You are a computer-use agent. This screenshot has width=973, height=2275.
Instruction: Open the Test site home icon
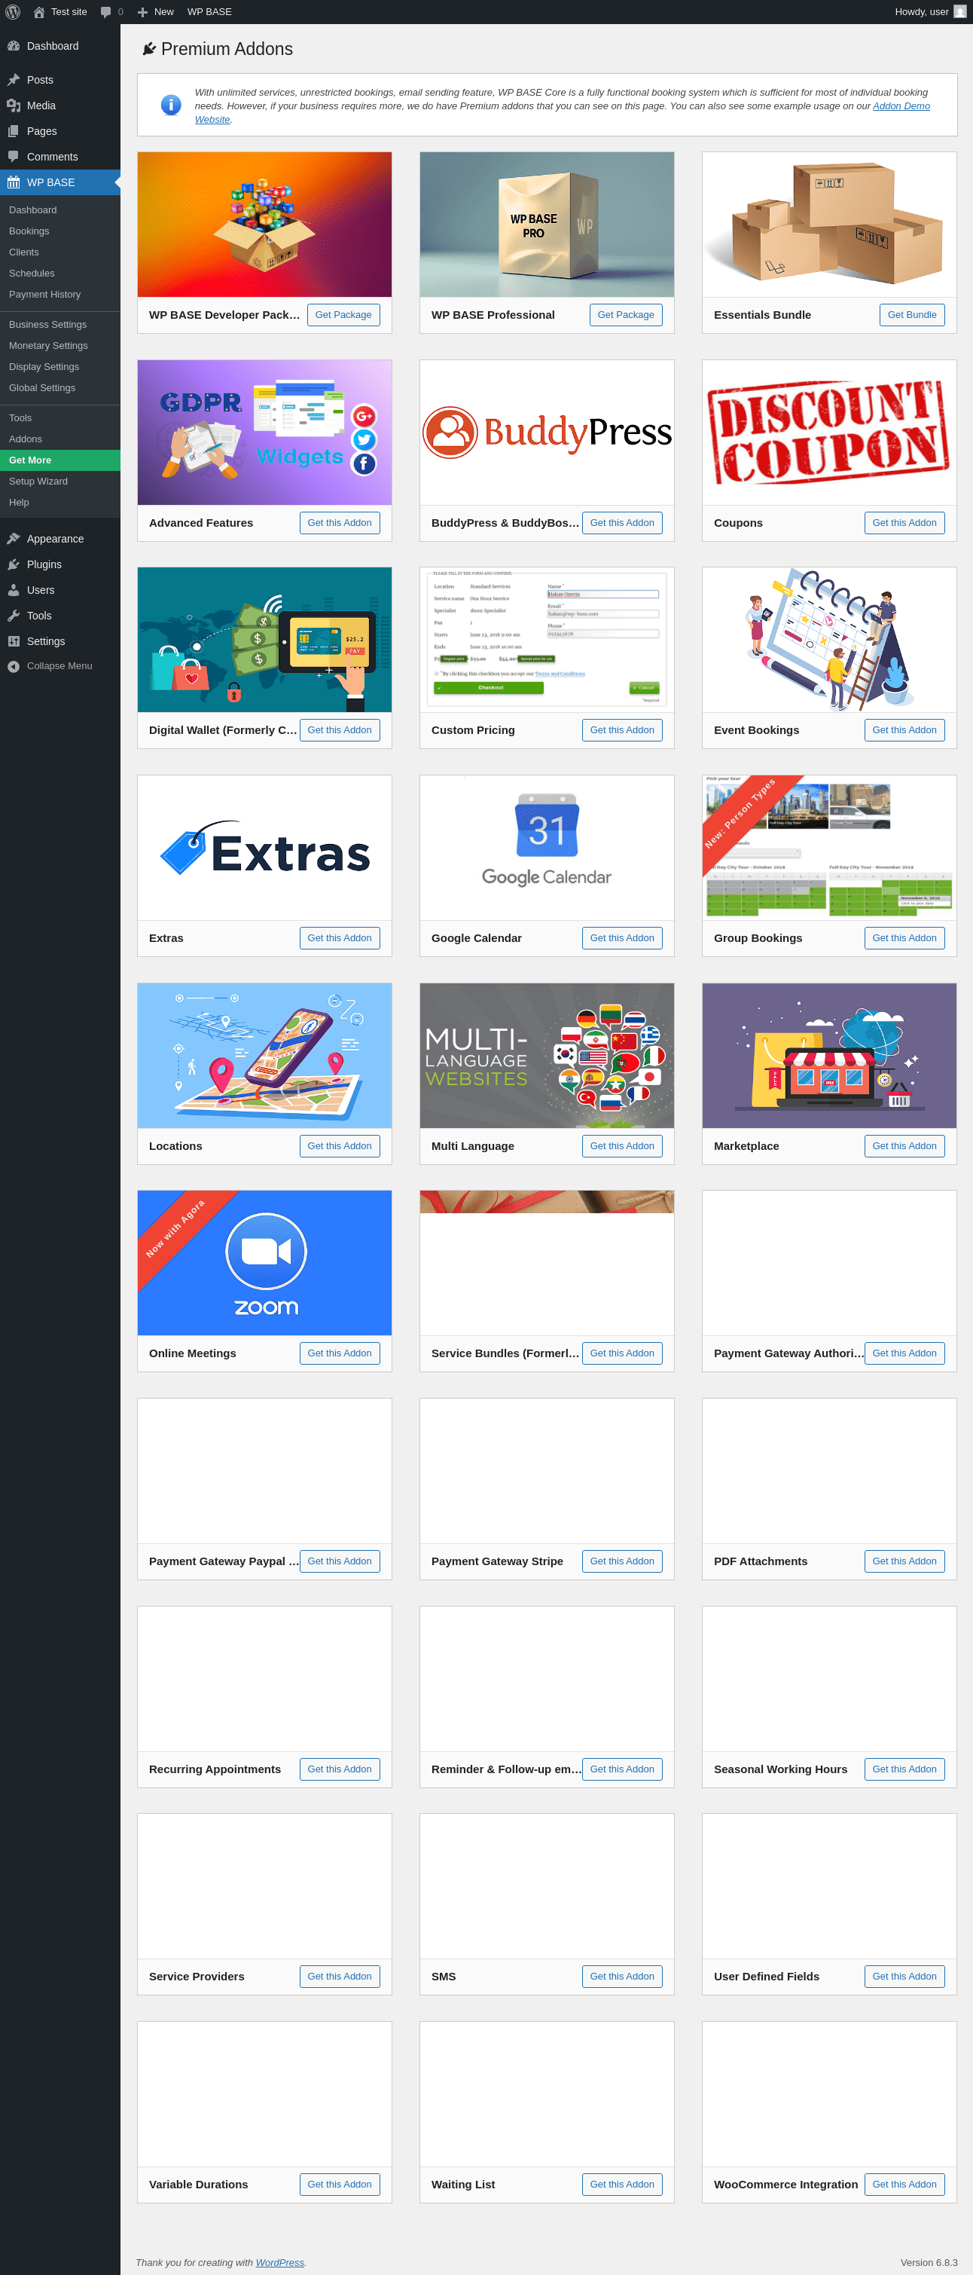[39, 11]
